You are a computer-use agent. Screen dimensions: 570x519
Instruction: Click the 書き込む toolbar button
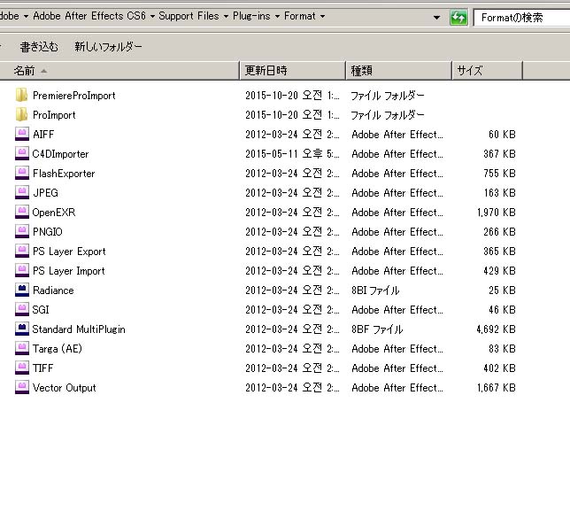[x=39, y=47]
